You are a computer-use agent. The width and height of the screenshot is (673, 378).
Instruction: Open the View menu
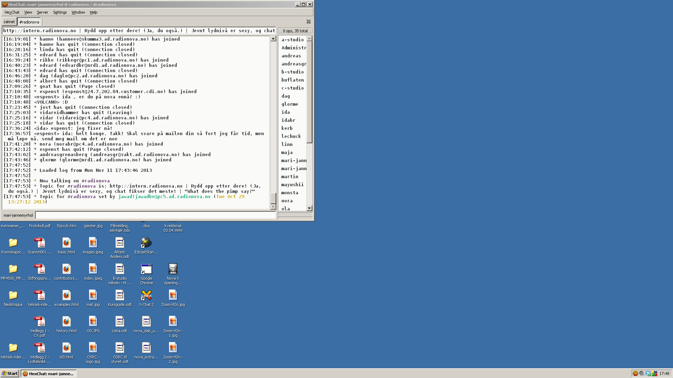[x=28, y=12]
